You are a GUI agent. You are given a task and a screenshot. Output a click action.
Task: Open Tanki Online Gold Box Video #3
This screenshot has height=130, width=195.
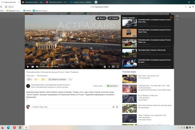click(129, 109)
